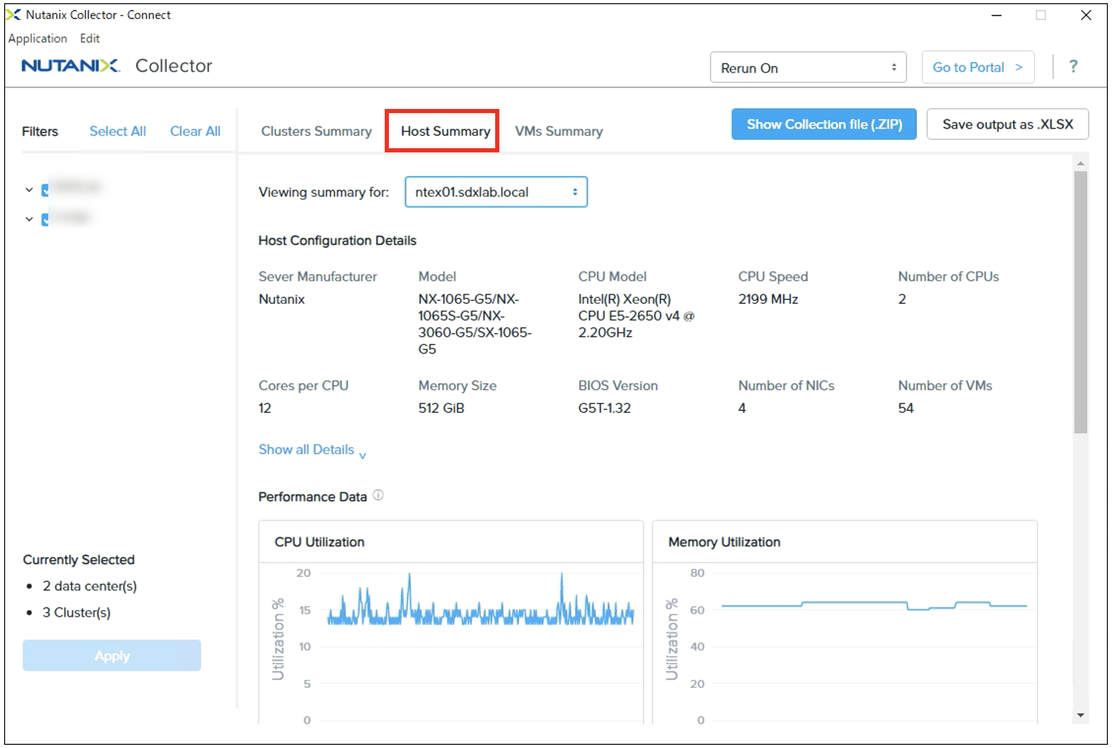Click the 'G5T-1.32' BIOS version value
The width and height of the screenshot is (1112, 748).
[x=604, y=408]
